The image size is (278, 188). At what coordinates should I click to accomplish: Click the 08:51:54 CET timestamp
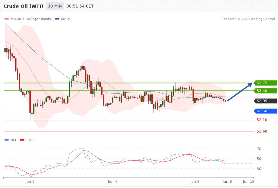[80, 6]
